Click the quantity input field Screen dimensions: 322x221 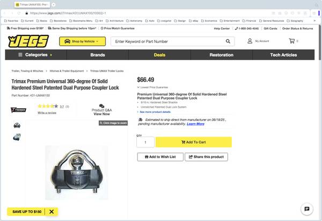tap(145, 142)
